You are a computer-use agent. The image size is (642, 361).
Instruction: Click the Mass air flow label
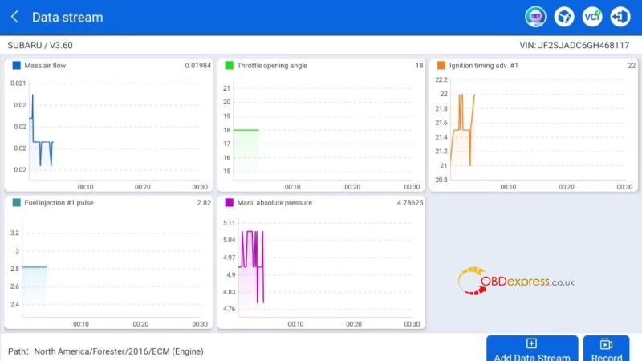click(x=45, y=66)
